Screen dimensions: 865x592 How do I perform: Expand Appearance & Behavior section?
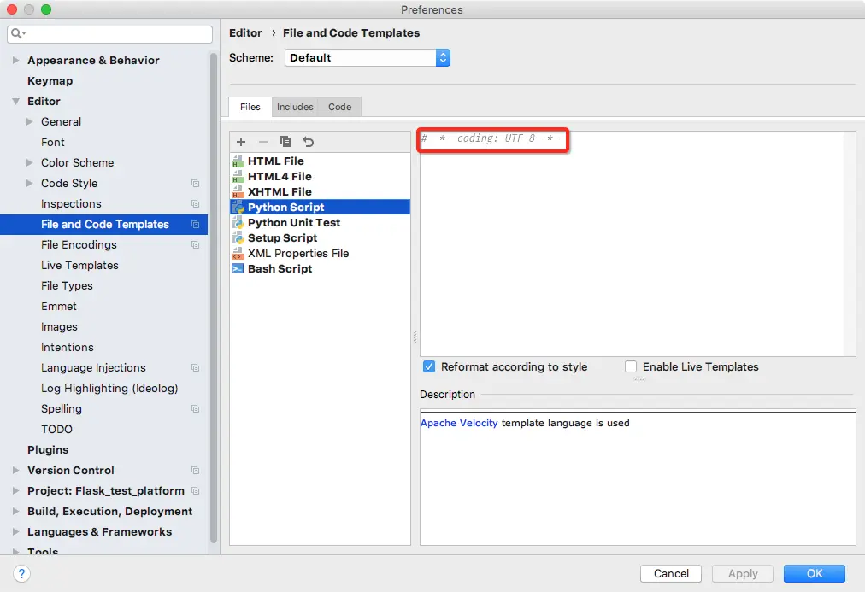tap(16, 60)
